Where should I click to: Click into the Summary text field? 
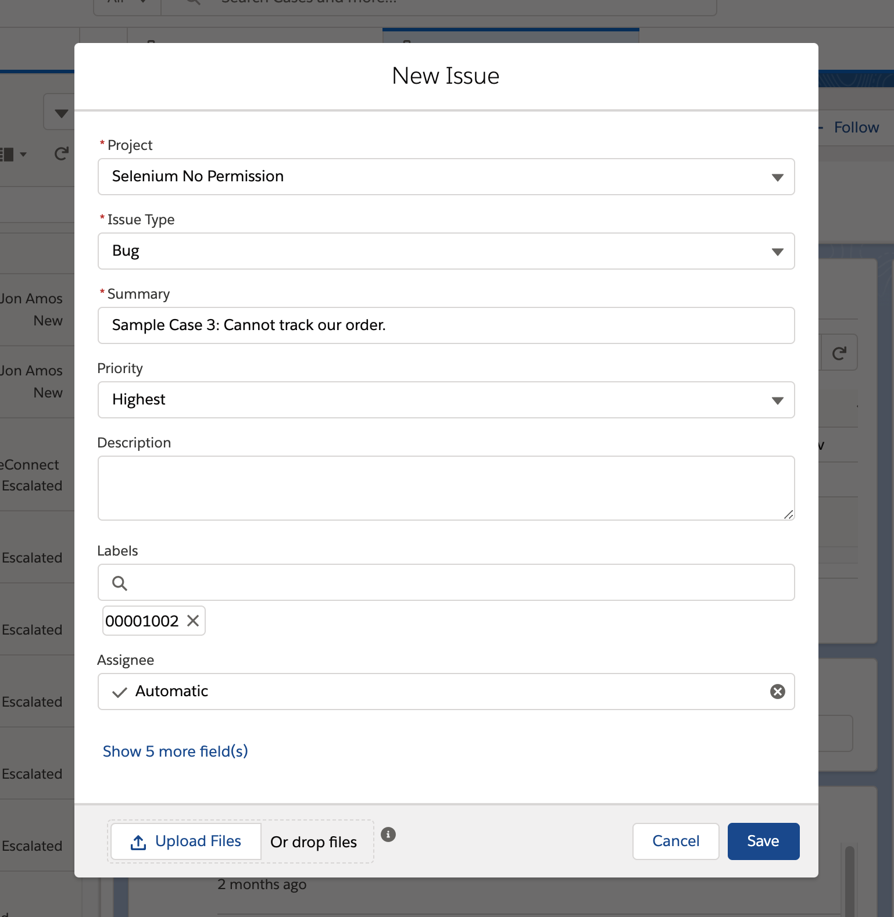(446, 325)
